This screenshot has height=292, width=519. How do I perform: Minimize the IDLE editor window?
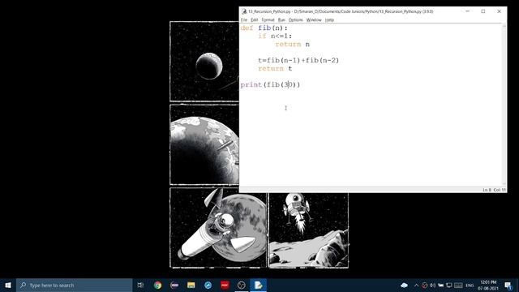point(467,11)
